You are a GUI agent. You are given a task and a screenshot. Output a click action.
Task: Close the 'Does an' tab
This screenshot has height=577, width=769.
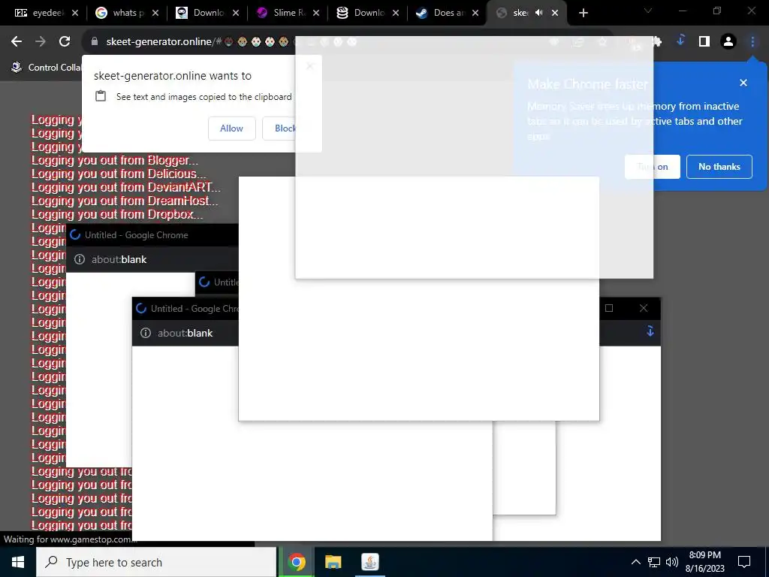[475, 14]
